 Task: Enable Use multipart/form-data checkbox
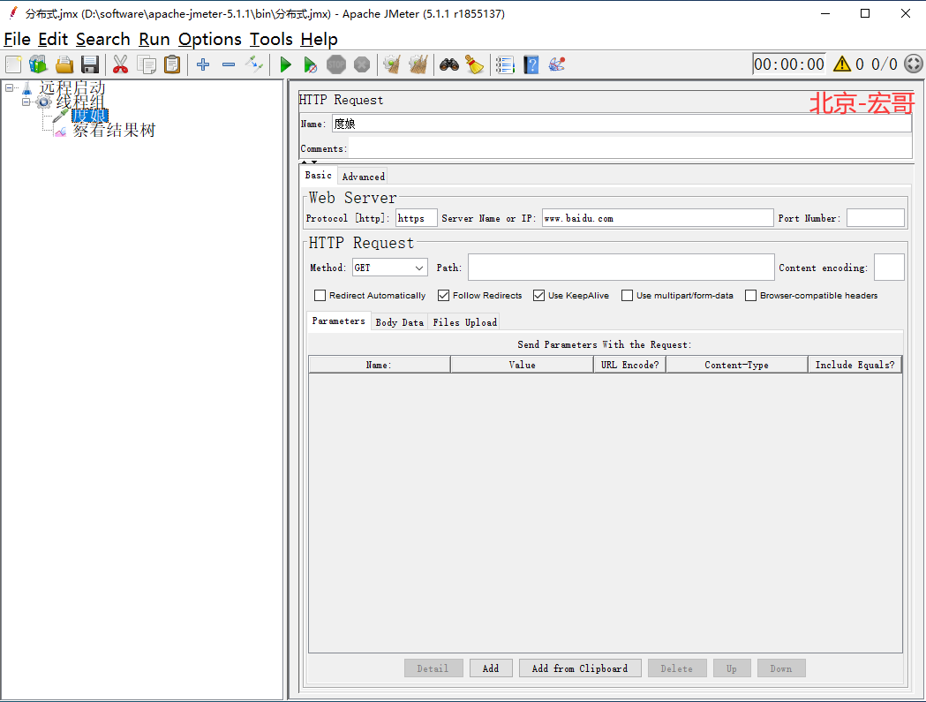pyautogui.click(x=627, y=295)
